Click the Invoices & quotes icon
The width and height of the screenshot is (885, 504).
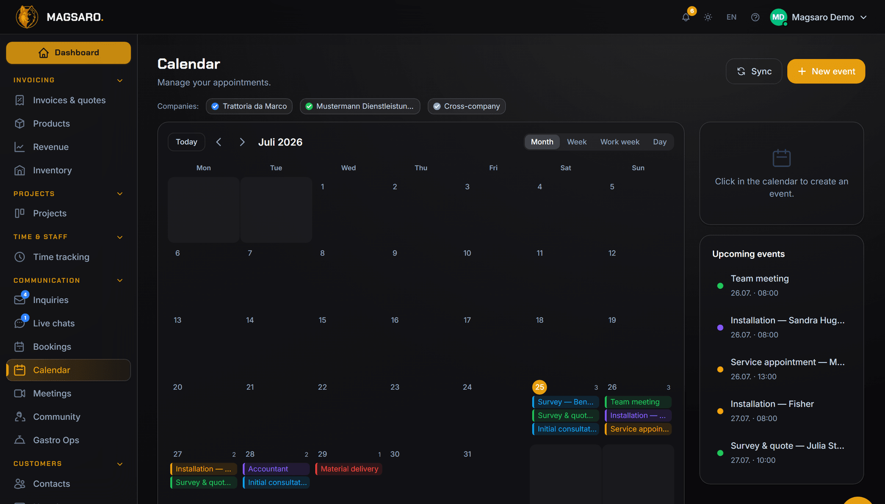point(20,100)
